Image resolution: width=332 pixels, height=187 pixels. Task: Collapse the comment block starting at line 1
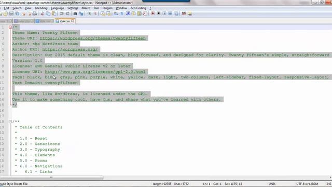point(10,27)
